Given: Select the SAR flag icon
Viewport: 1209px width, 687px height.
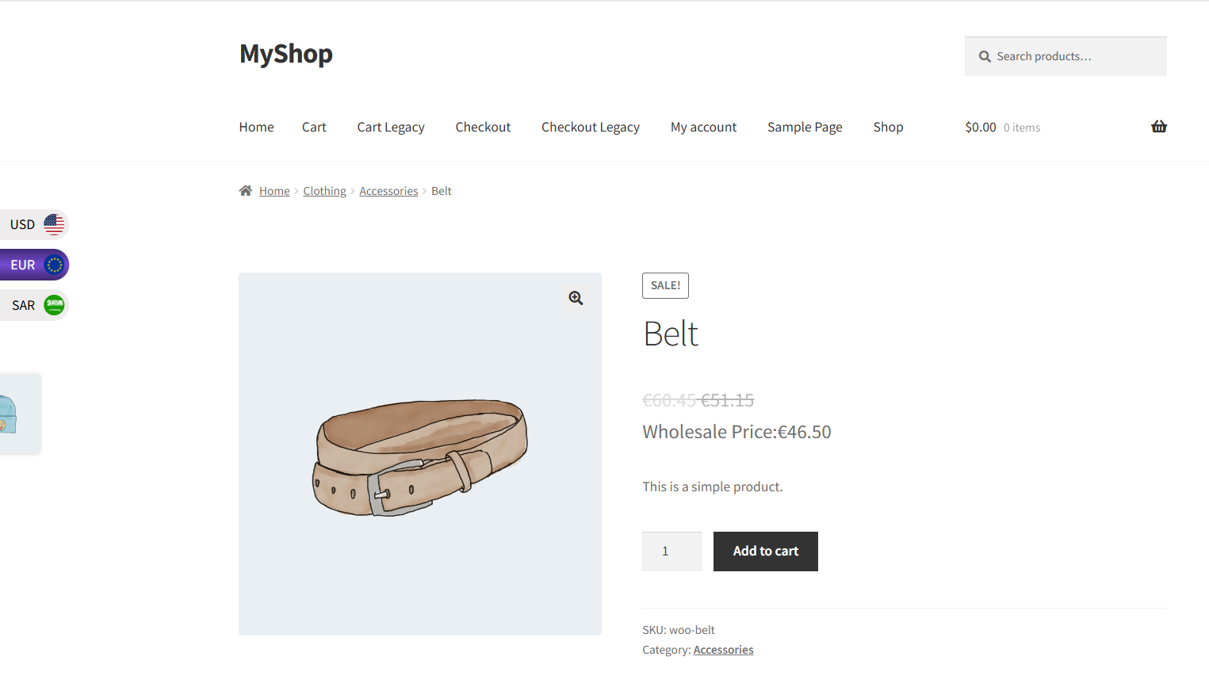Looking at the screenshot, I should point(54,305).
